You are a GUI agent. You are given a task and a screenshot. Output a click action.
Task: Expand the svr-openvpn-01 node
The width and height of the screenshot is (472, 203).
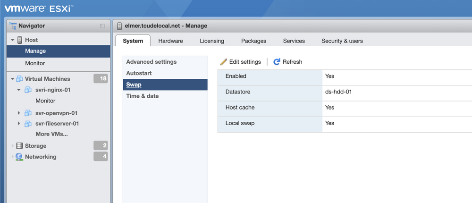click(x=19, y=113)
